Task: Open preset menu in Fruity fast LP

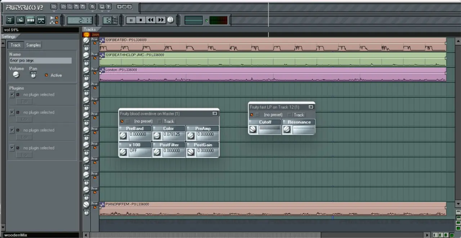Action: click(273, 115)
